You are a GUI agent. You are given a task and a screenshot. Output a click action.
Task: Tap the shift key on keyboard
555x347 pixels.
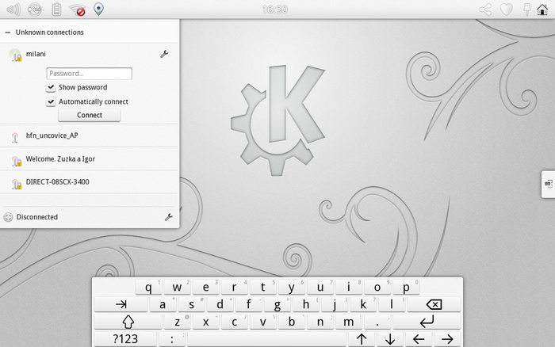128,322
